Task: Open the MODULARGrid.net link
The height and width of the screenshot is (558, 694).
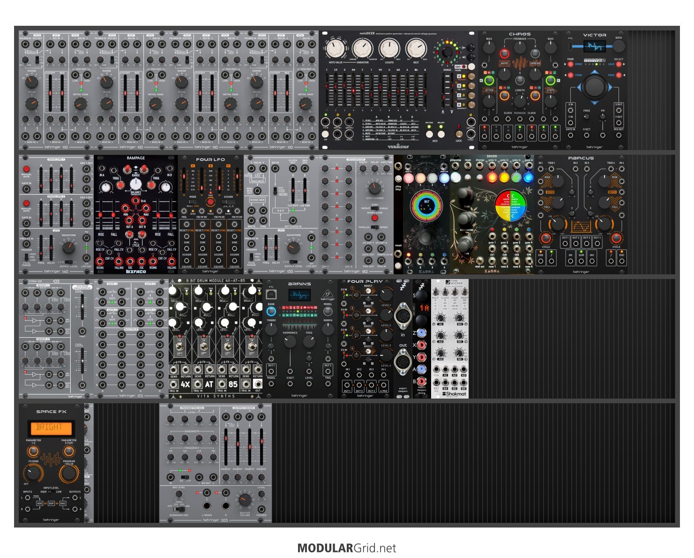Action: [x=347, y=548]
